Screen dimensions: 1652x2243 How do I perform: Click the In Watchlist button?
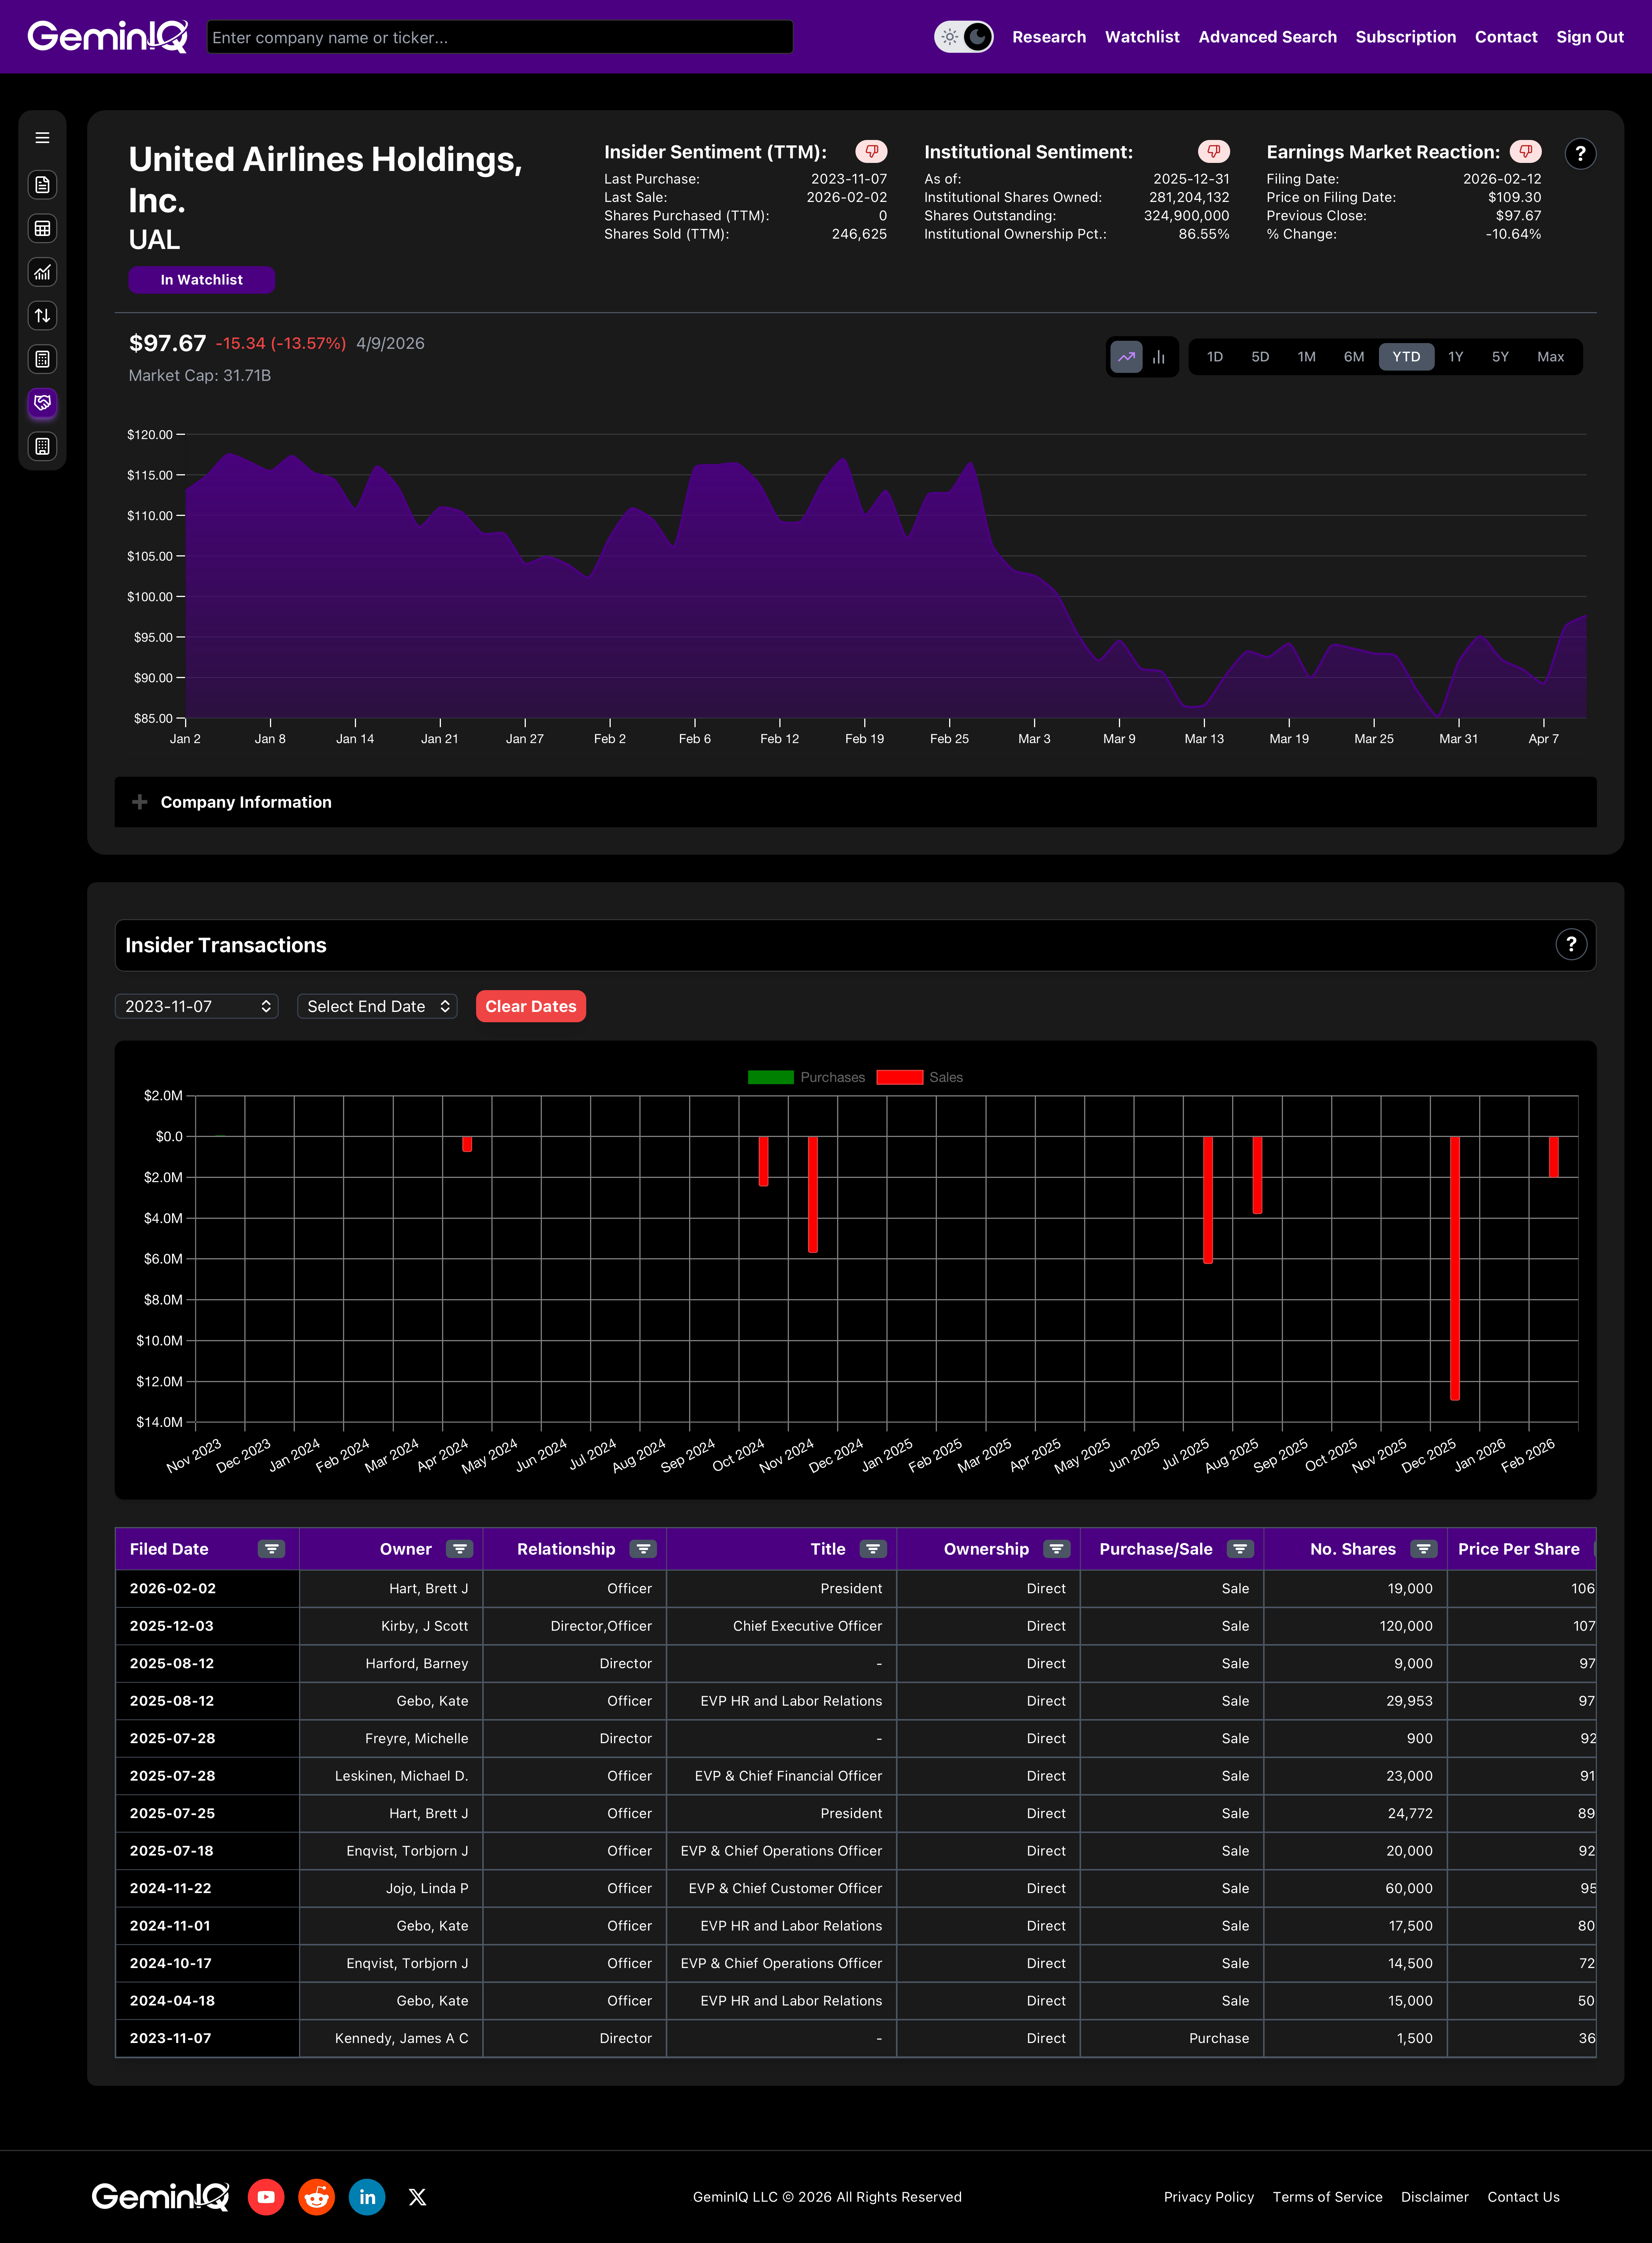coord(201,280)
